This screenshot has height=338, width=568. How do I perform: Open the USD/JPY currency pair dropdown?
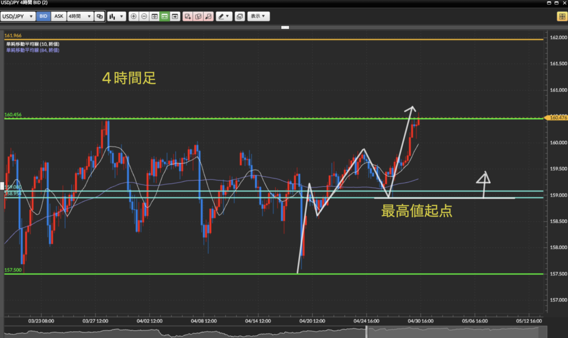(18, 17)
